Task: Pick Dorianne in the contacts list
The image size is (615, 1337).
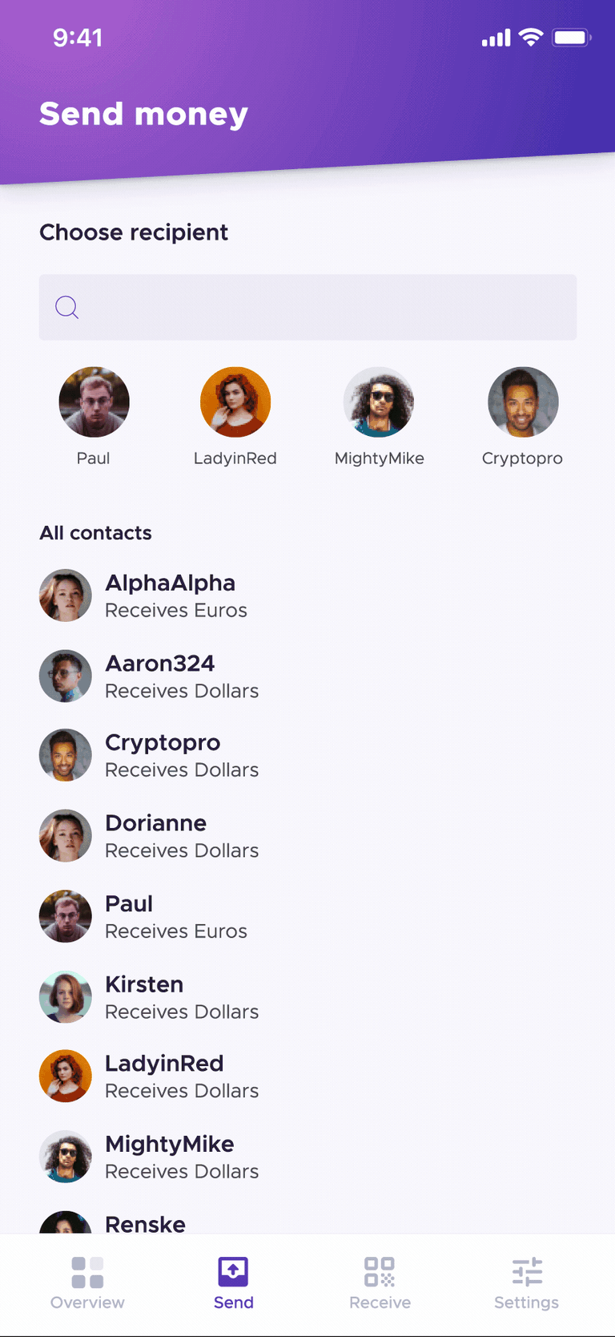Action: [307, 835]
